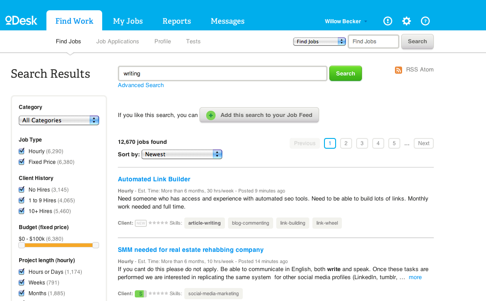Click the link-wheel skill tag

[x=327, y=223]
